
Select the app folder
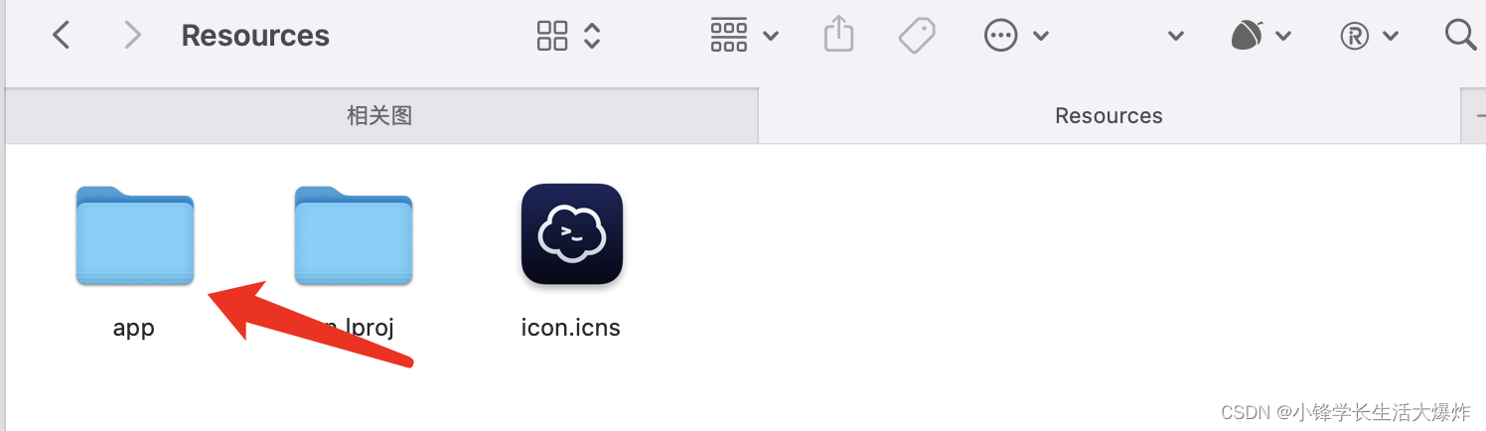point(134,260)
